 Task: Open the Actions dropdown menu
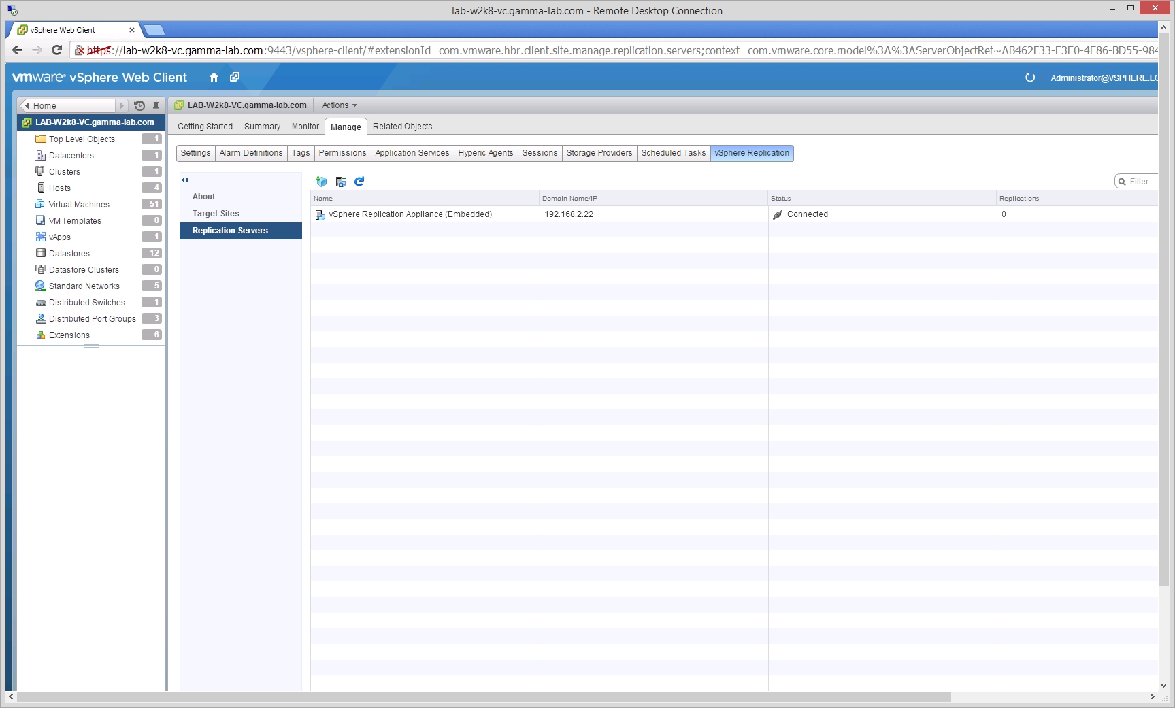[339, 105]
